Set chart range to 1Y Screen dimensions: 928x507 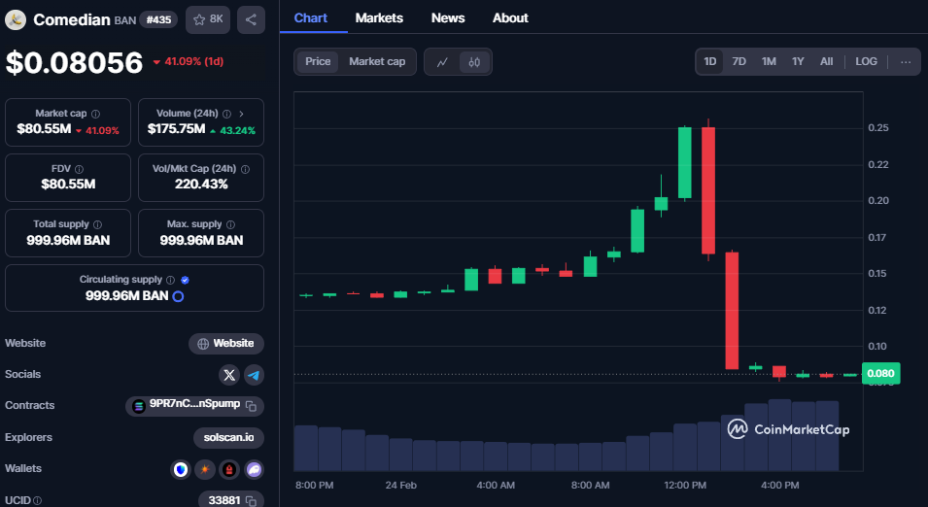(798, 61)
